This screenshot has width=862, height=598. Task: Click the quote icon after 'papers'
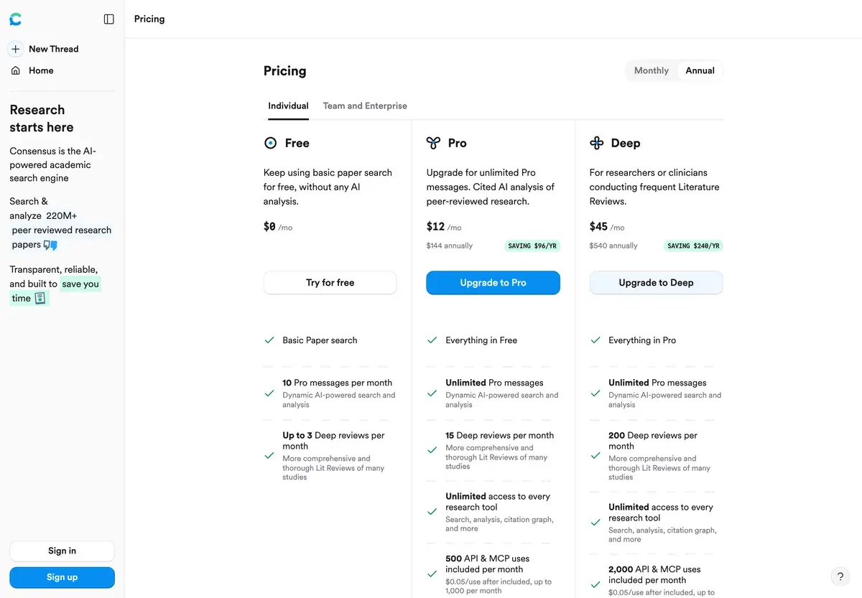(x=50, y=245)
